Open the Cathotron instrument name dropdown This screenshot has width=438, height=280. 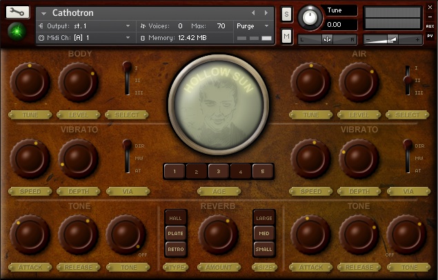[43, 13]
